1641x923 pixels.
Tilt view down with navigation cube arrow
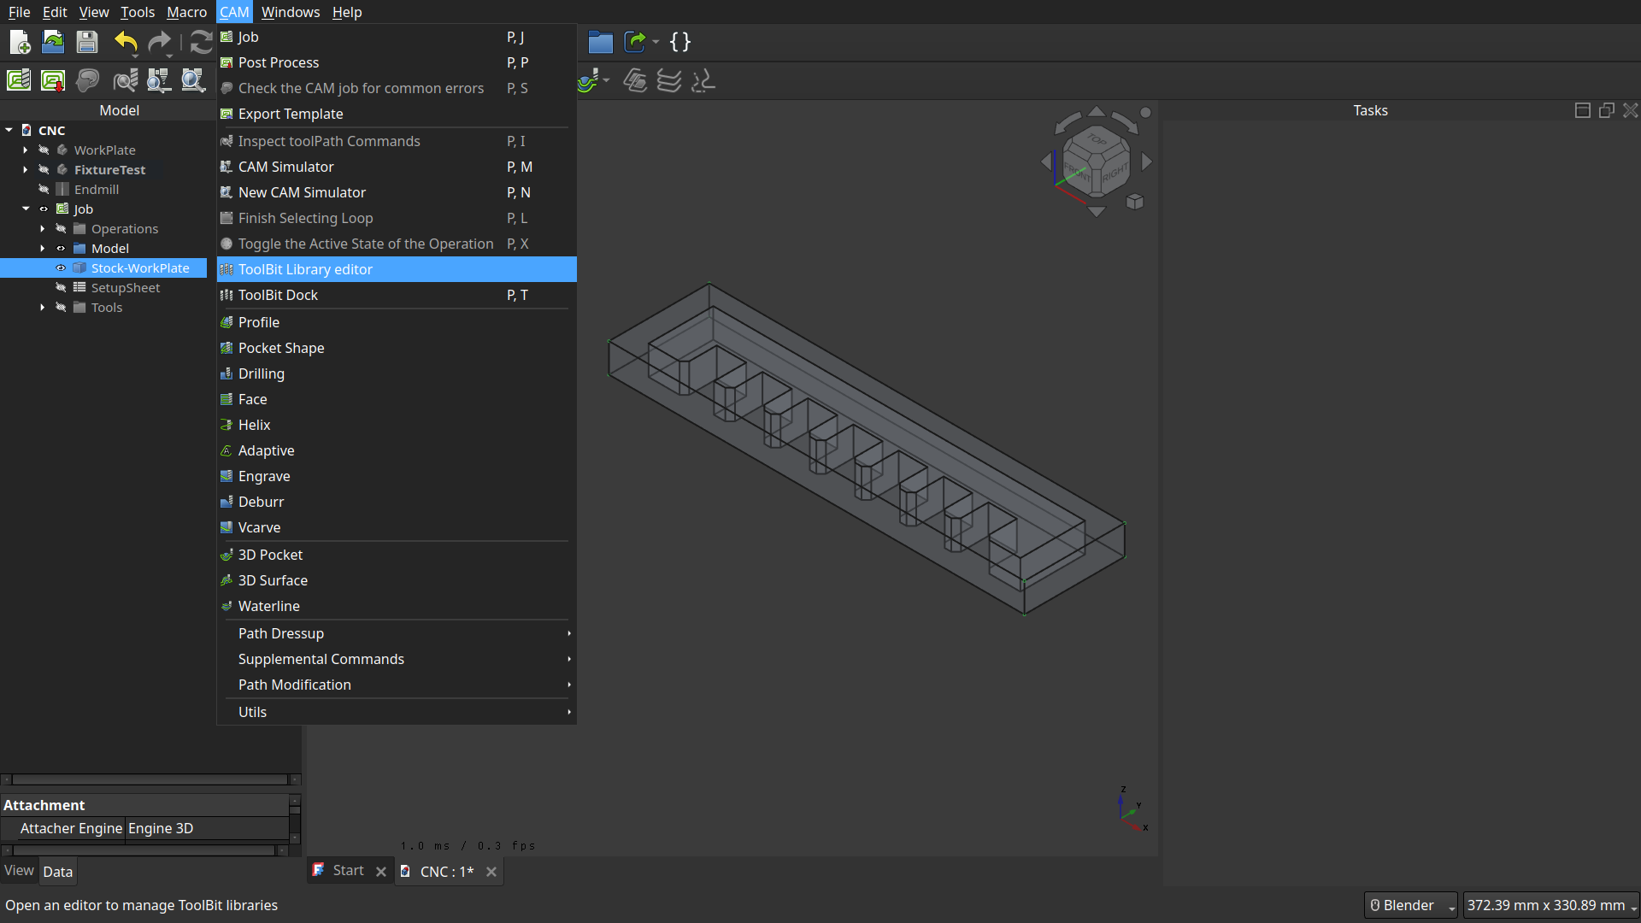click(1097, 211)
